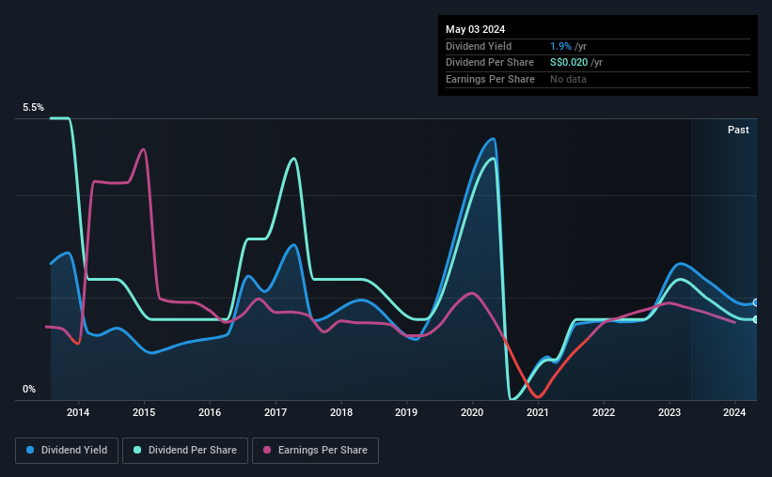Click the Dividend Per Share tooltip row label
The image size is (772, 477).
[x=489, y=63]
